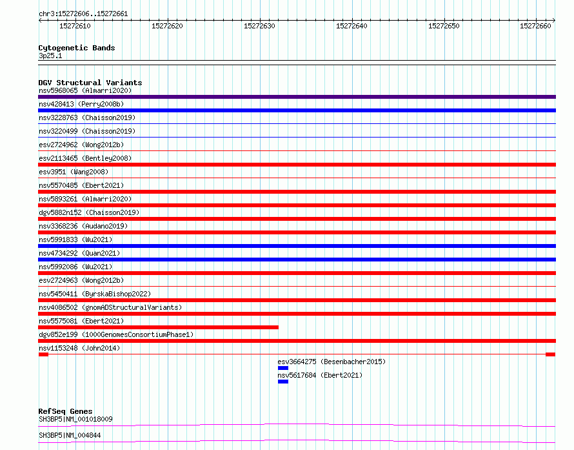The height and width of the screenshot is (450, 574).
Task: Click the purple bar of nsv5968065
Action: click(297, 97)
